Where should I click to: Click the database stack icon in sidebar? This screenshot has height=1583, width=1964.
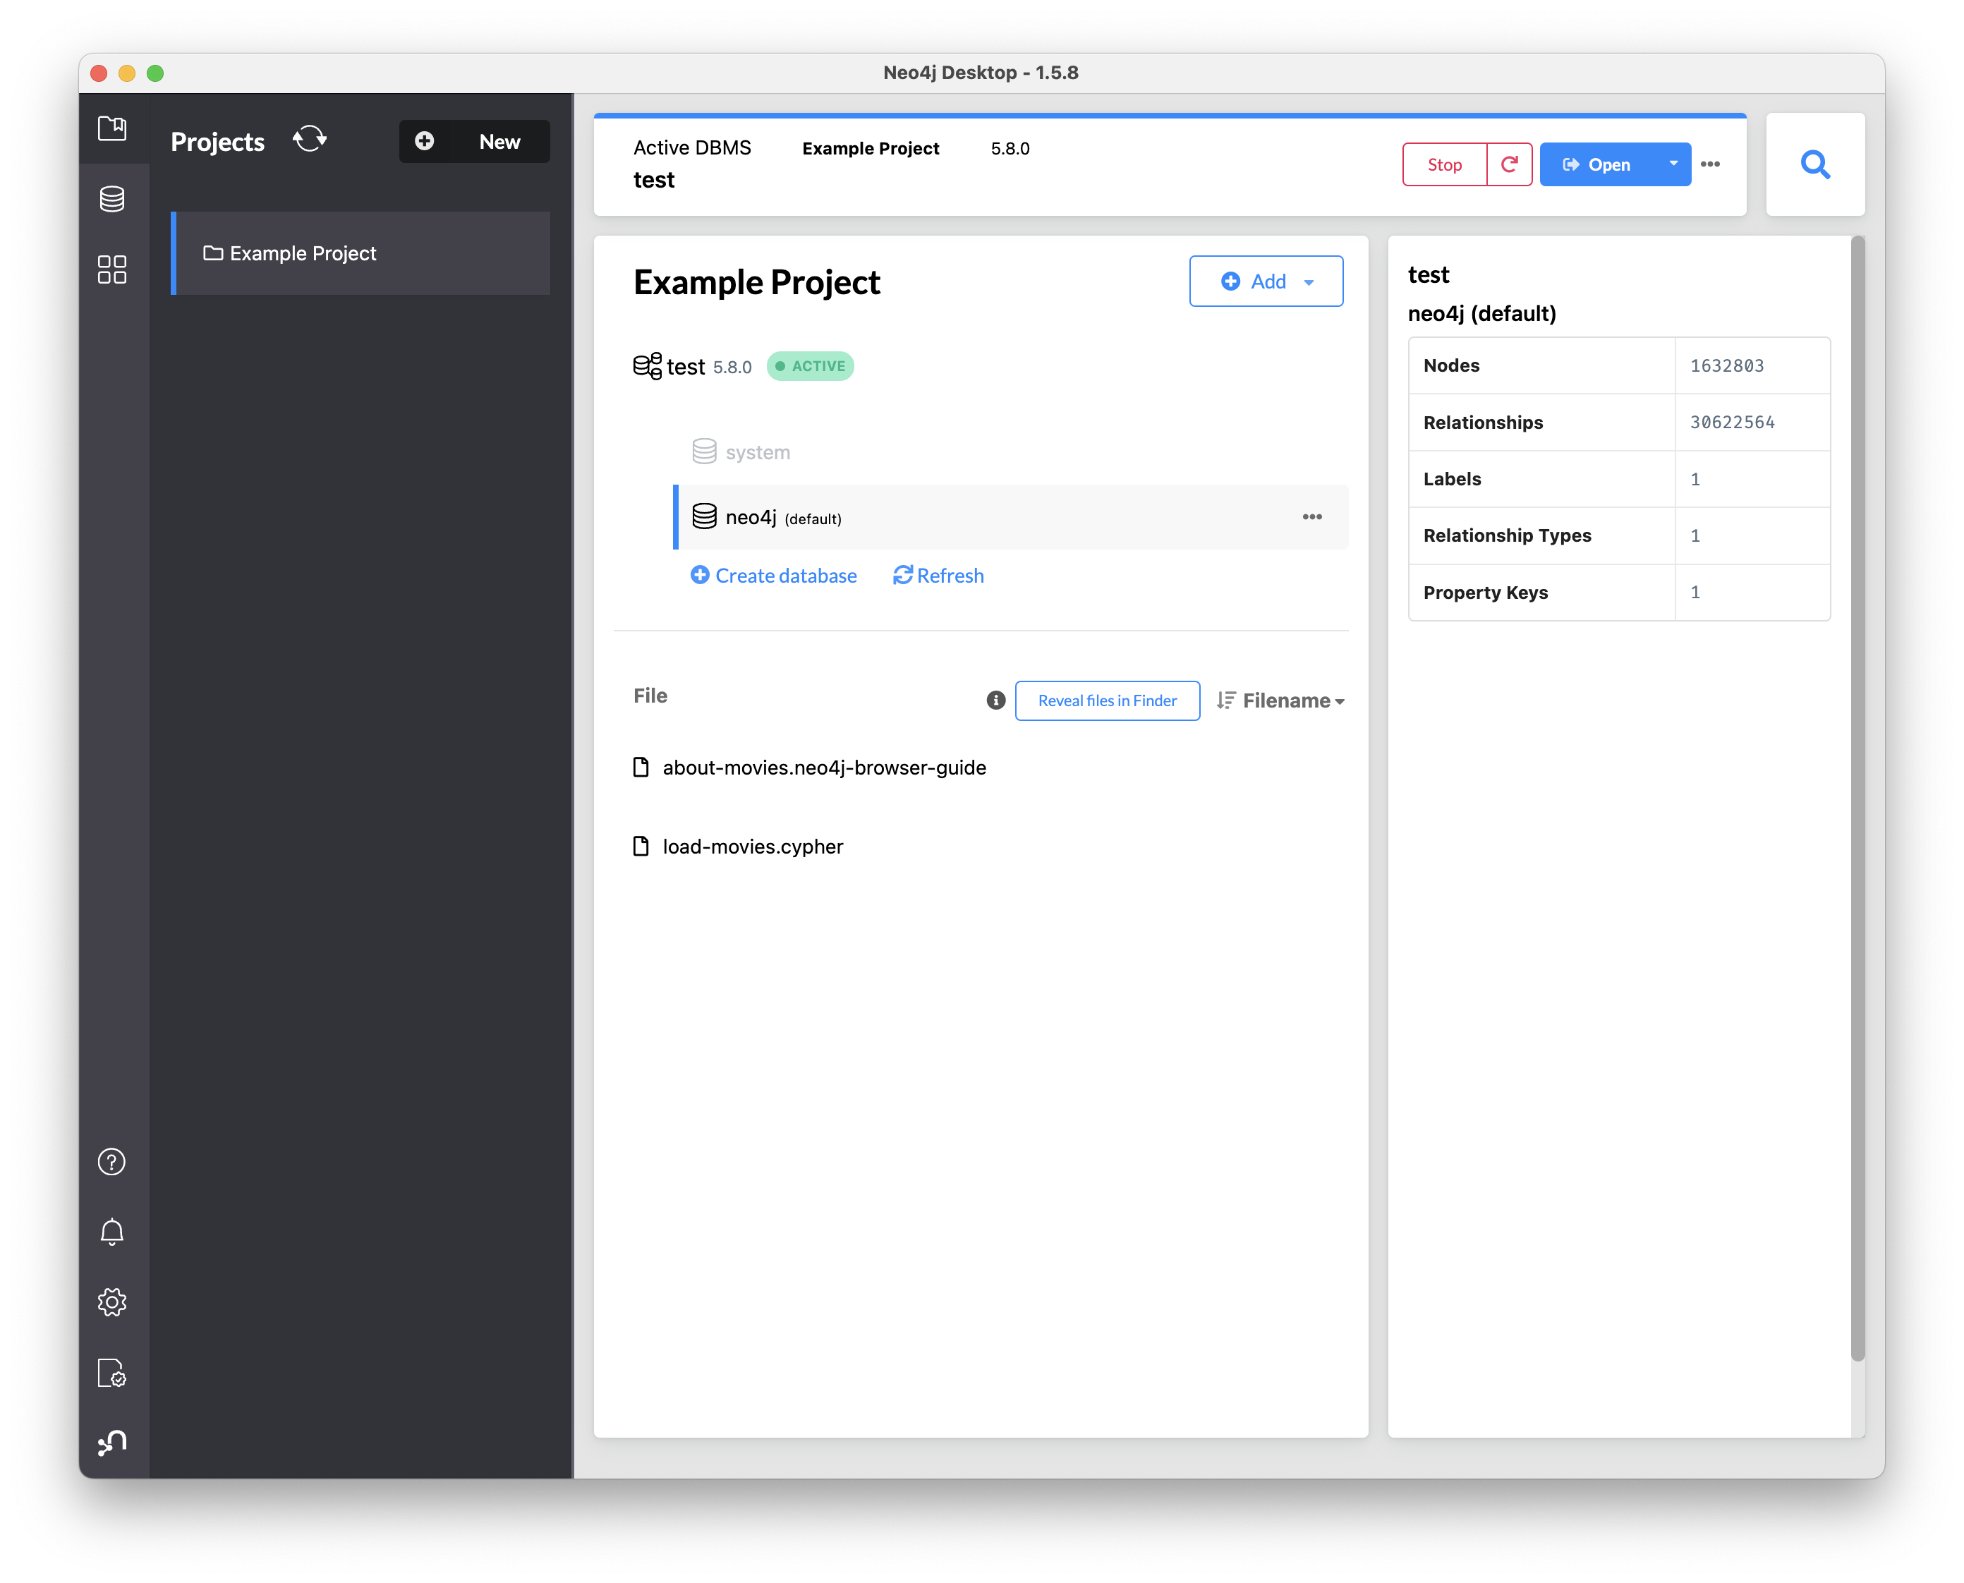click(111, 199)
